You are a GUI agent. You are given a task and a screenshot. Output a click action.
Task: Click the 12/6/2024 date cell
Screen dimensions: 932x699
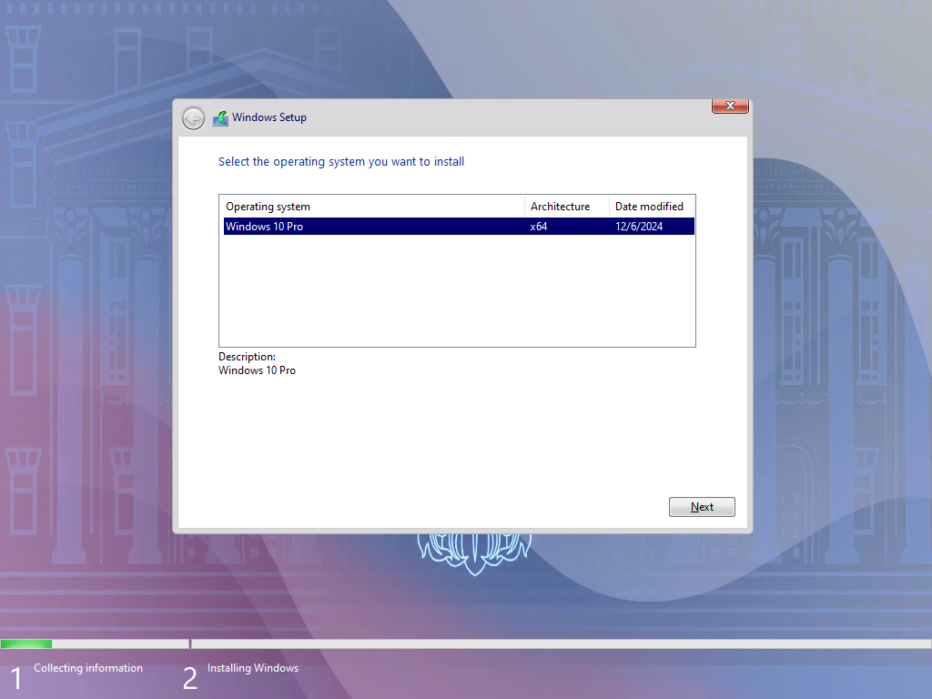(x=639, y=227)
